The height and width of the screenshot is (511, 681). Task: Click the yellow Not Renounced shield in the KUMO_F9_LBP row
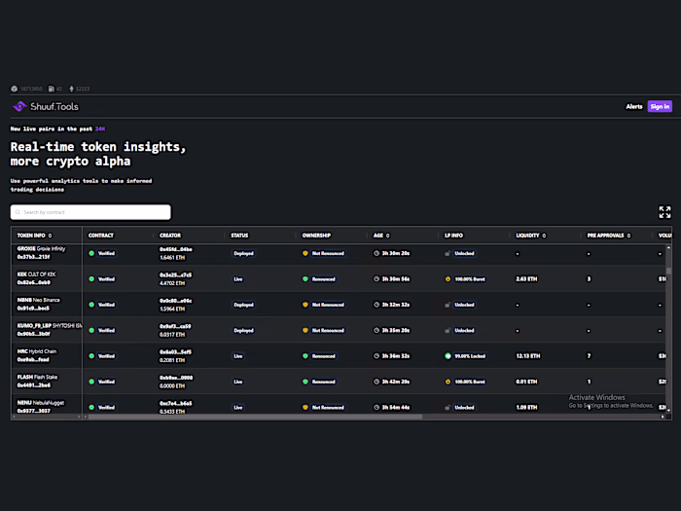coord(305,331)
